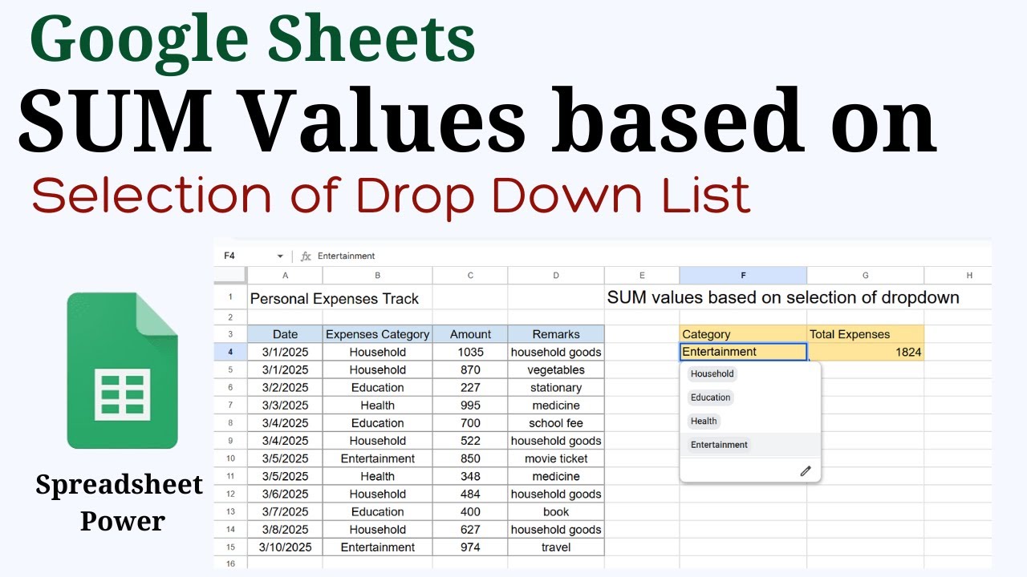Select row 15 header

pos(230,547)
